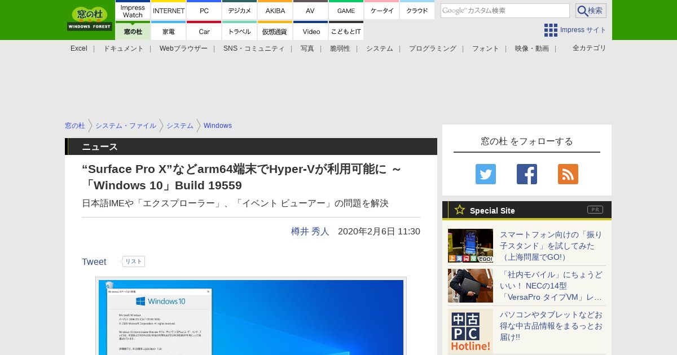
Task: Open the SNS・コミュニティ category
Action: (254, 48)
